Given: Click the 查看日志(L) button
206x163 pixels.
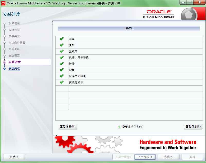Looking at the screenshot, I should (193, 127).
